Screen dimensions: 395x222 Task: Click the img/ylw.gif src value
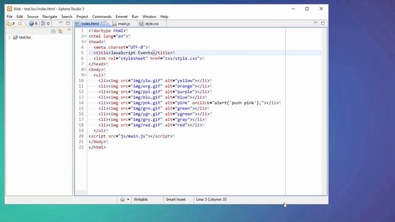pos(147,81)
